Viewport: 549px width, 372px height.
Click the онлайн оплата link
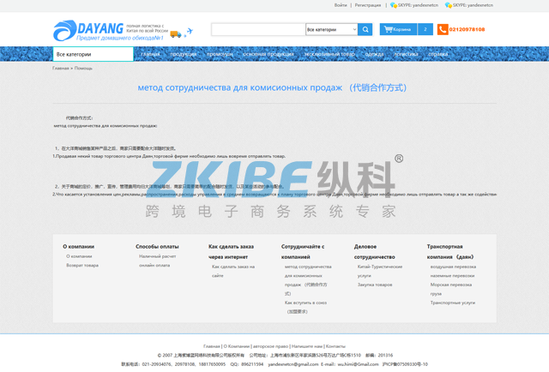pos(154,265)
